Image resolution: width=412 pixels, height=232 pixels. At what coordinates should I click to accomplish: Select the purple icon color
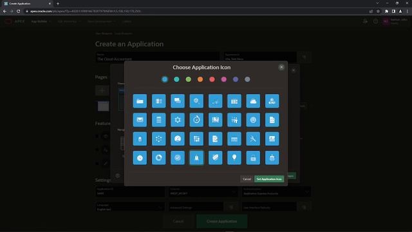pyautogui.click(x=236, y=79)
